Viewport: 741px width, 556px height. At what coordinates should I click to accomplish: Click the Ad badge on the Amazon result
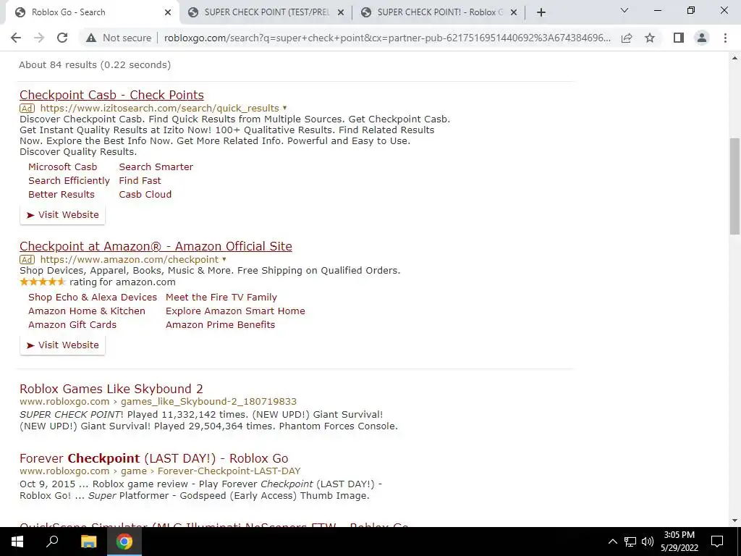[27, 260]
